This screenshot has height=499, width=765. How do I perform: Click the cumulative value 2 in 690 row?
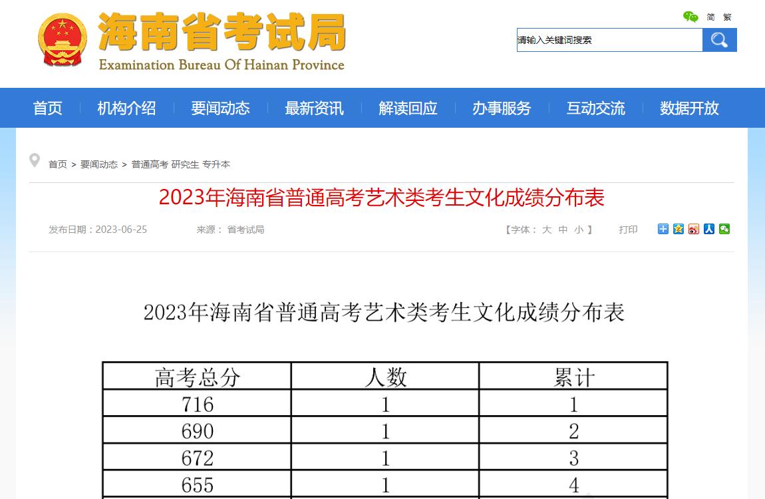coord(573,430)
